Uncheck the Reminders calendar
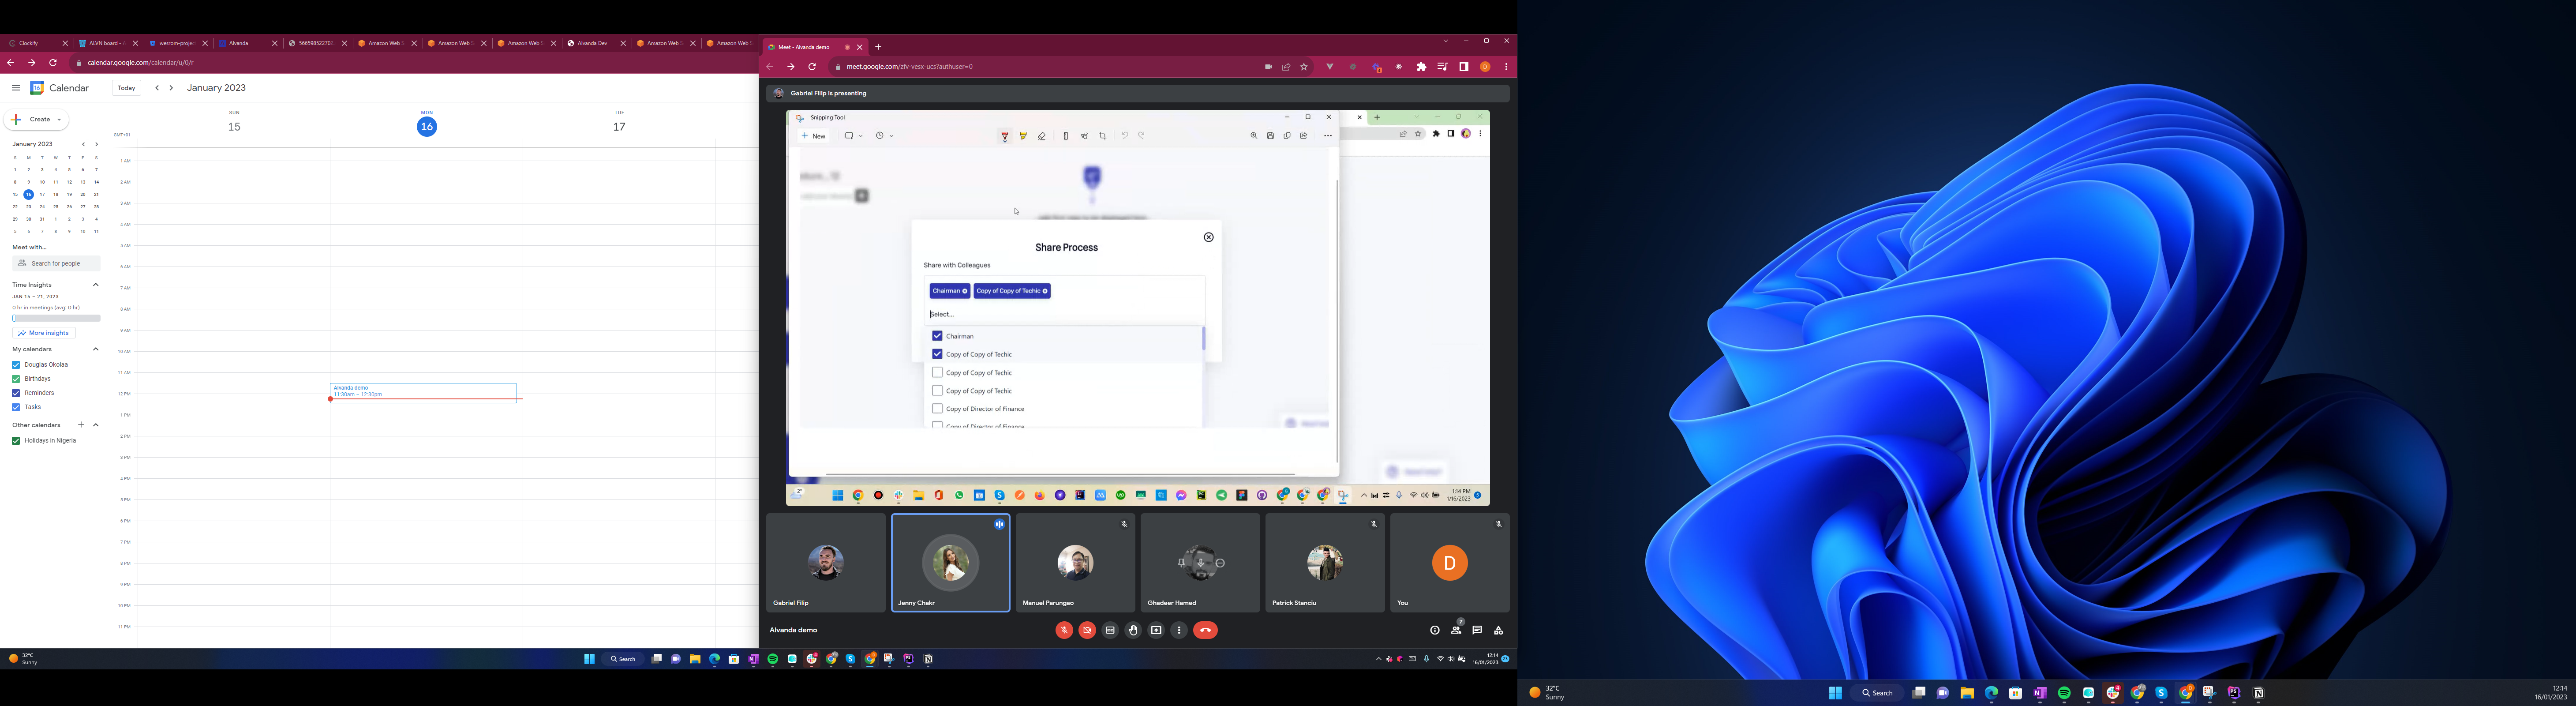This screenshot has width=2576, height=706. click(16, 393)
